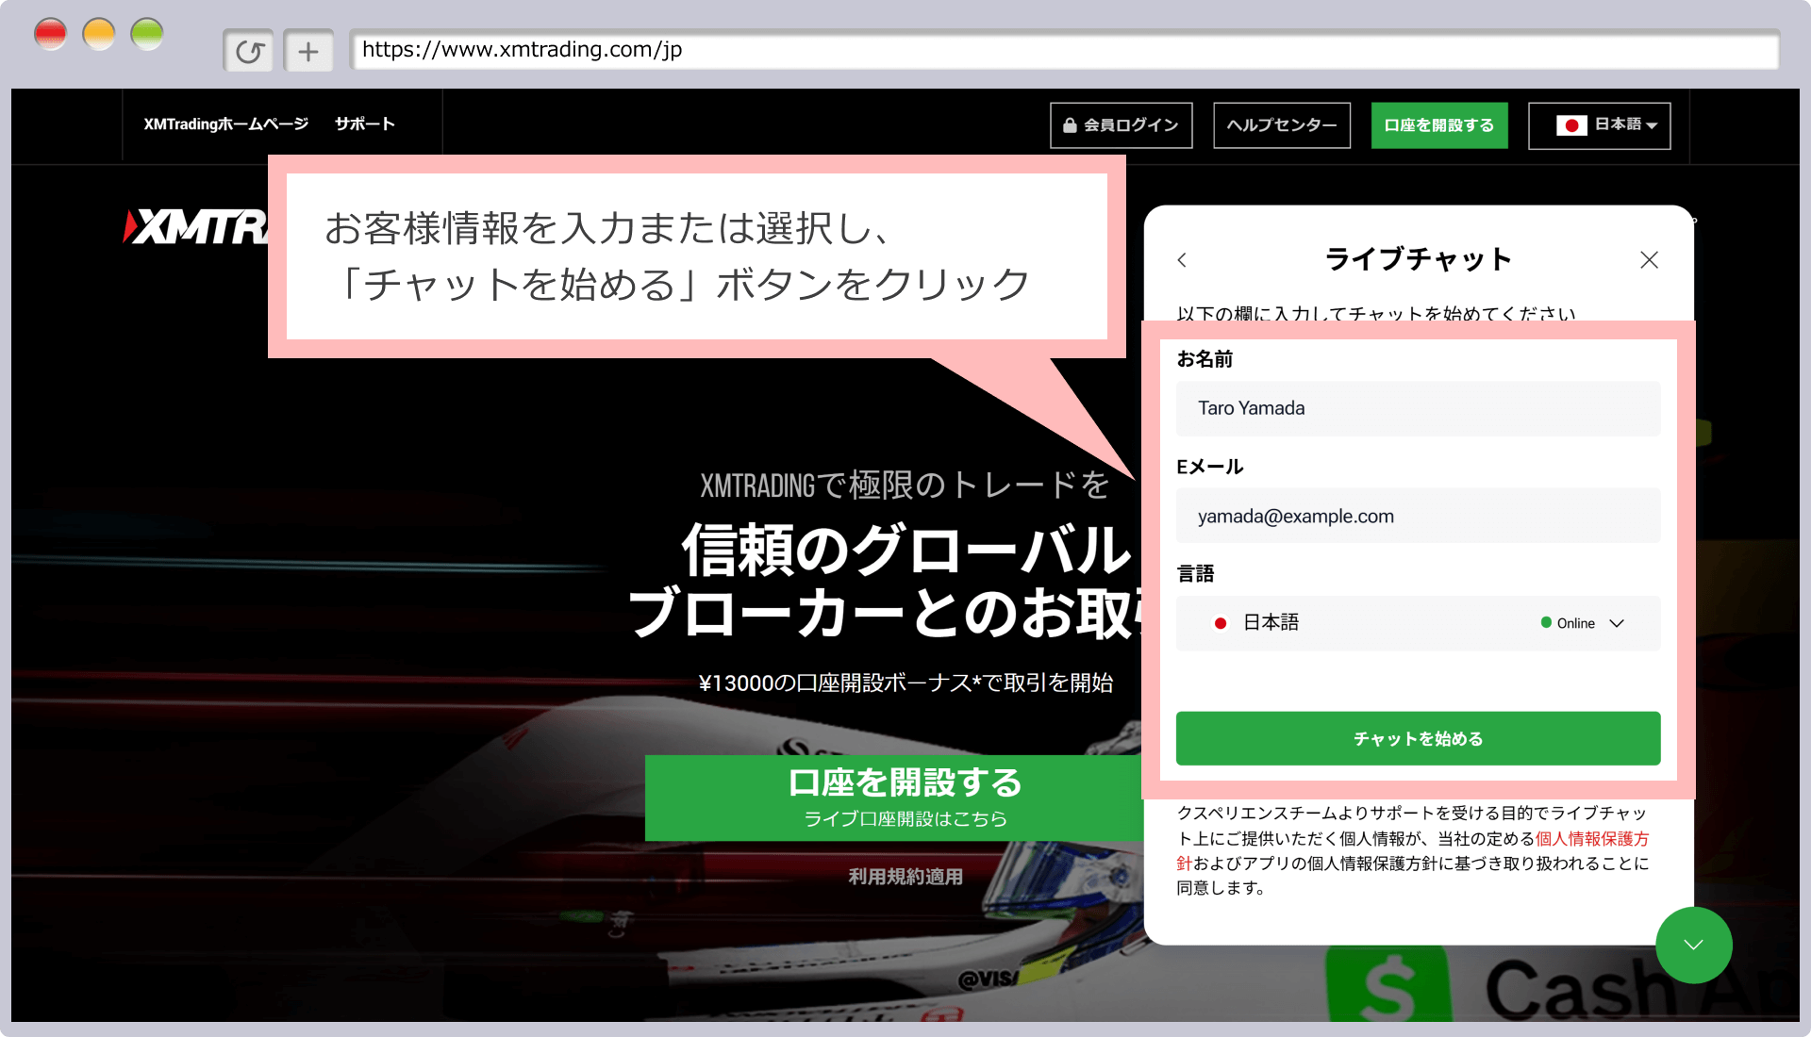Open the サポート menu item
The height and width of the screenshot is (1037, 1811).
pyautogui.click(x=365, y=124)
